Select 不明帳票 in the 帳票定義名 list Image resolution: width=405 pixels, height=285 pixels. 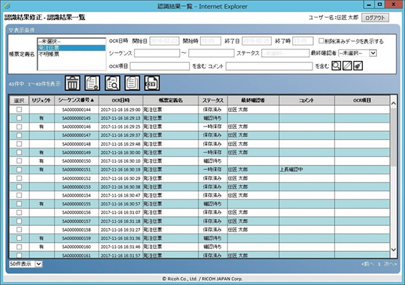[49, 54]
